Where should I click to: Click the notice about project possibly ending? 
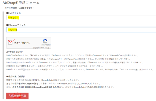55,66
